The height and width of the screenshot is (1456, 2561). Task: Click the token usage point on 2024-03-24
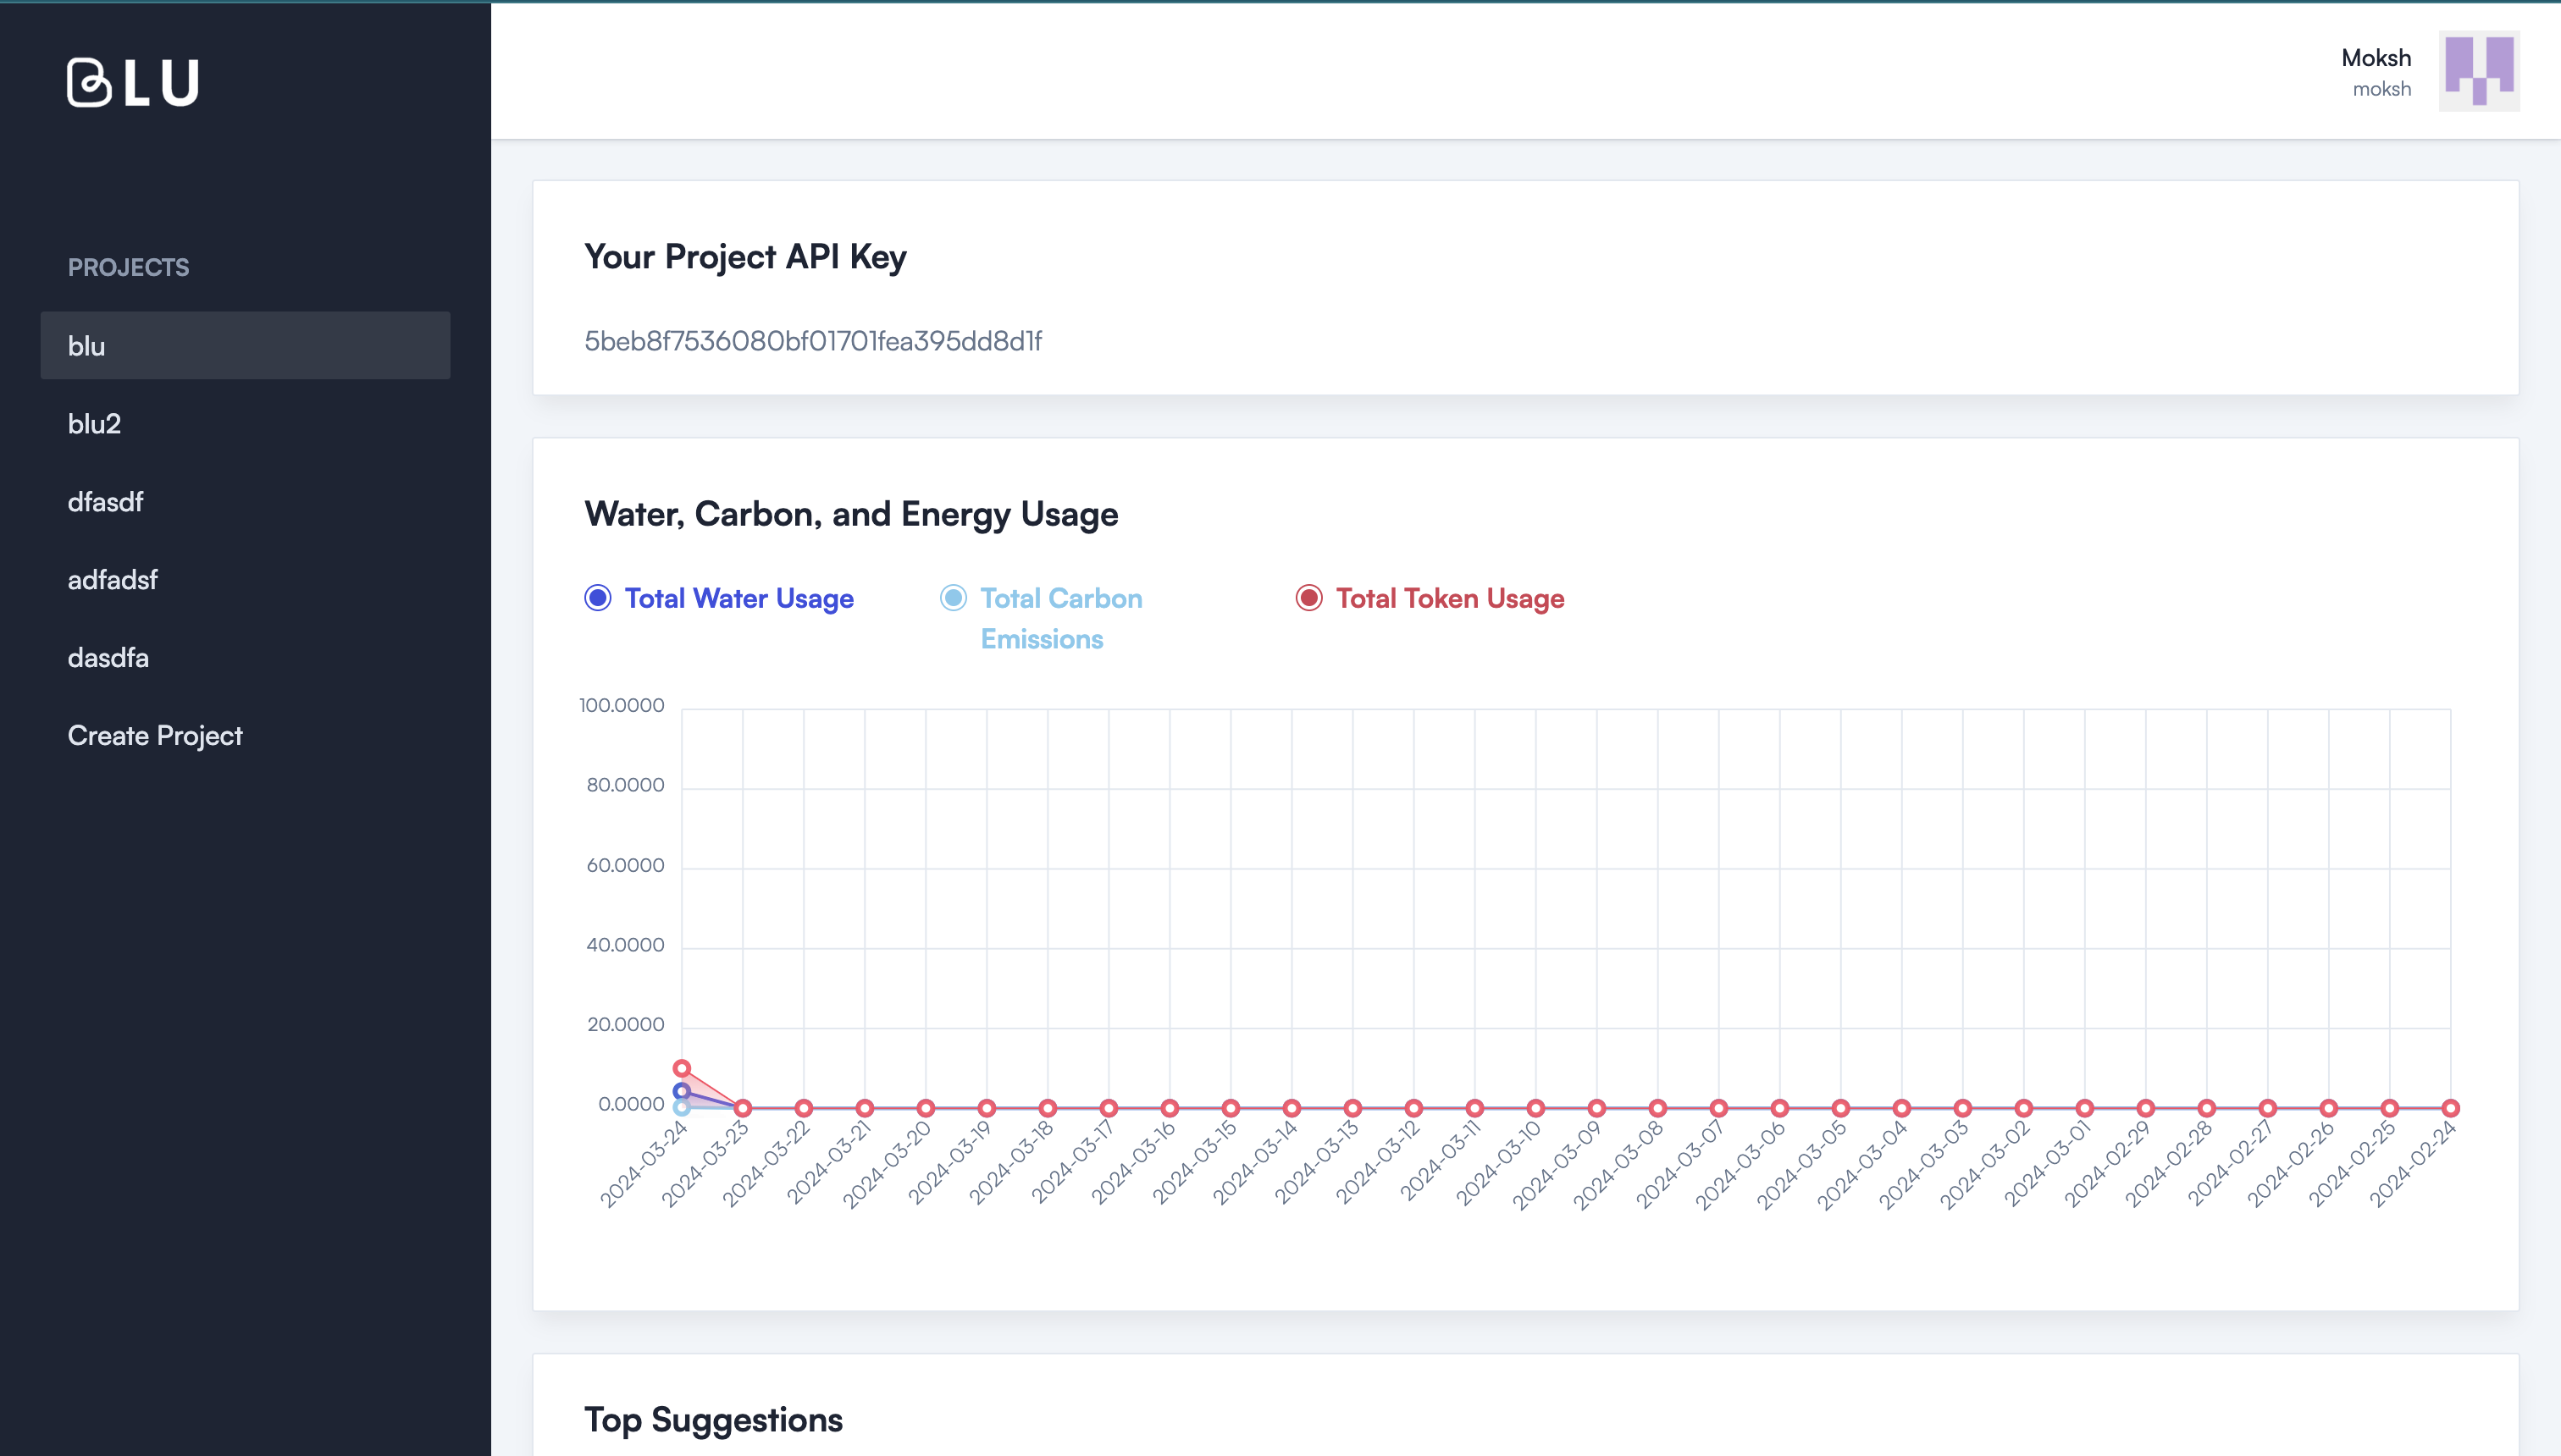coord(681,1068)
